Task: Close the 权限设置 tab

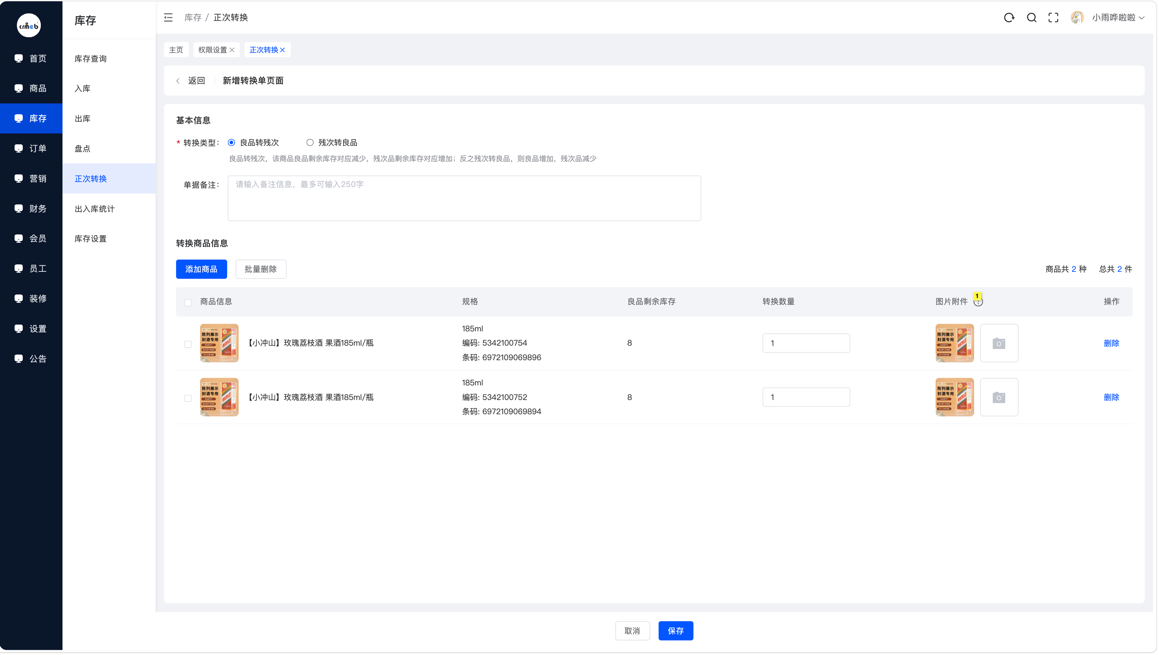Action: (x=232, y=50)
